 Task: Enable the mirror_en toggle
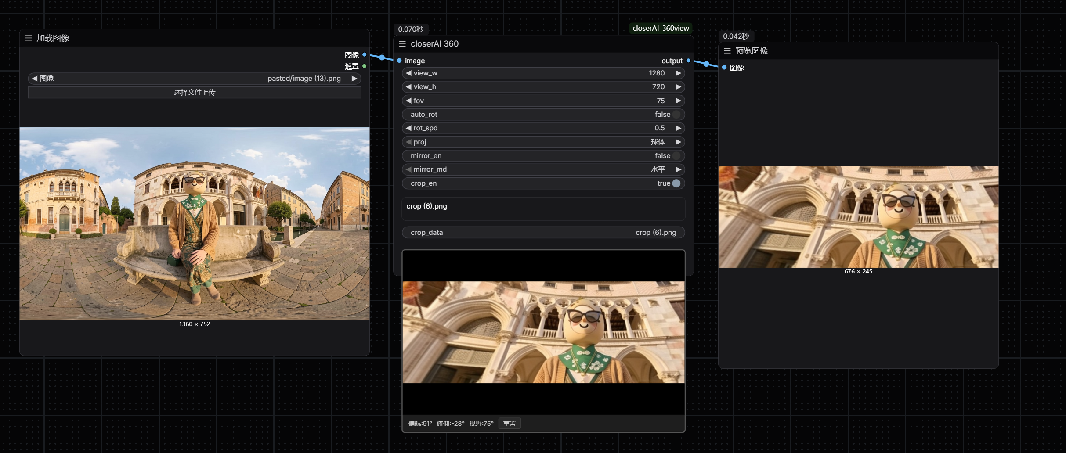[676, 156]
